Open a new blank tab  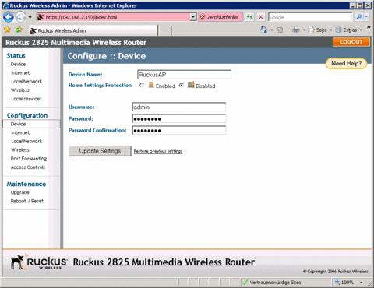click(165, 31)
